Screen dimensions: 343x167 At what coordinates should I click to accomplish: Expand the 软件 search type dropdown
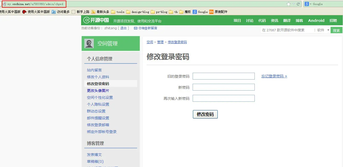[x=323, y=30]
